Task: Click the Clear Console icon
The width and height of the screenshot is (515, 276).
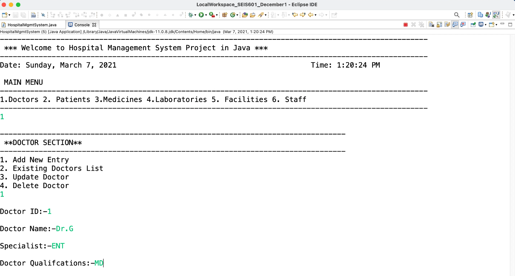Action: coord(431,25)
